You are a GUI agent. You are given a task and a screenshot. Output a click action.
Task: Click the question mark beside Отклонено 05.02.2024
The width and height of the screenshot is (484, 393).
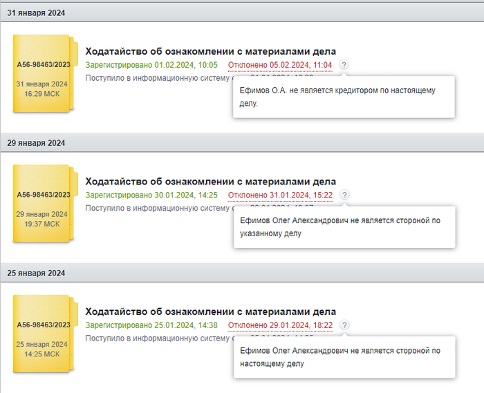344,65
